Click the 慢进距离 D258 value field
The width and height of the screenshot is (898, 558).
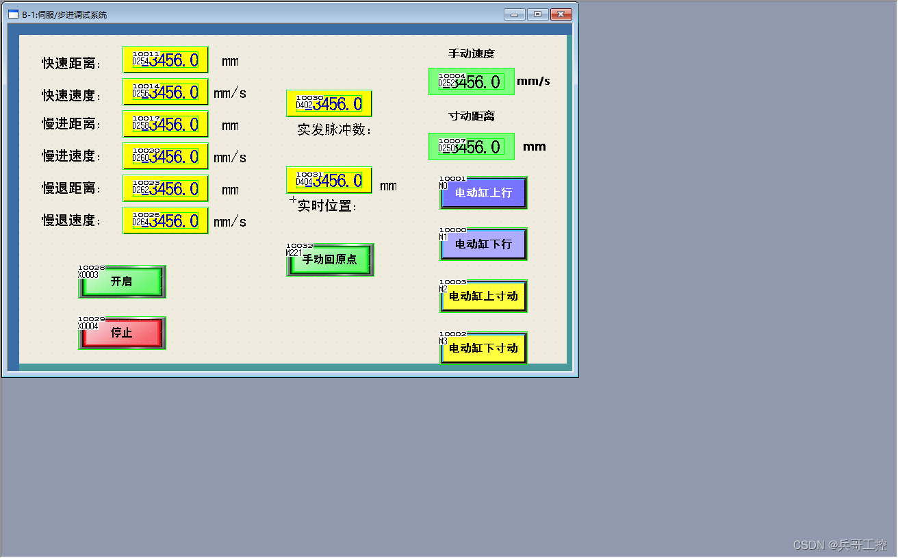click(x=166, y=124)
